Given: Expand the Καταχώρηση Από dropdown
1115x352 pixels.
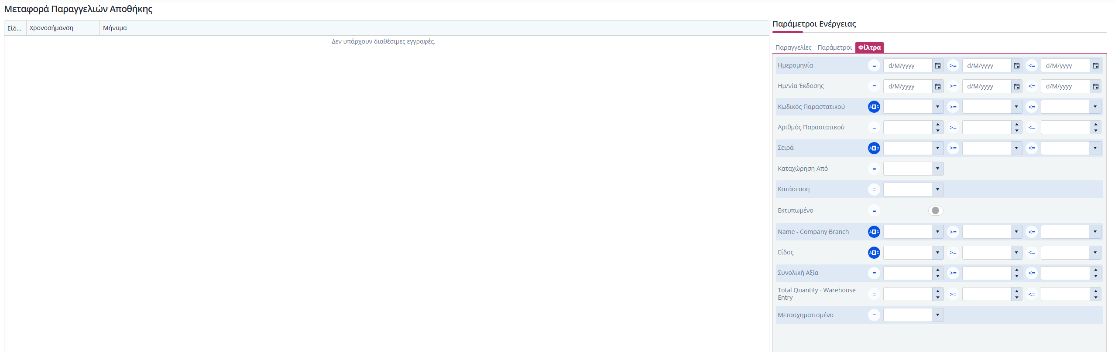Looking at the screenshot, I should click(x=937, y=169).
